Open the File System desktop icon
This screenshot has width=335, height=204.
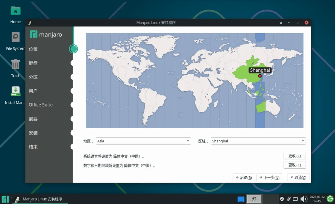(15, 38)
